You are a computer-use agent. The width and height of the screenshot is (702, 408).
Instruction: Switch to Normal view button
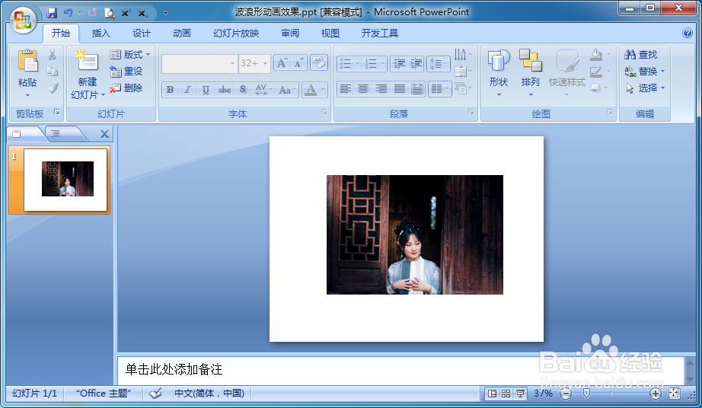[x=492, y=394]
